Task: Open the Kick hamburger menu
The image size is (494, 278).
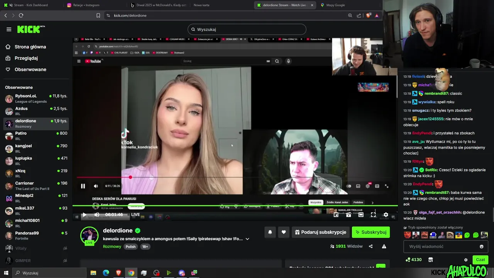Action: 9,29
